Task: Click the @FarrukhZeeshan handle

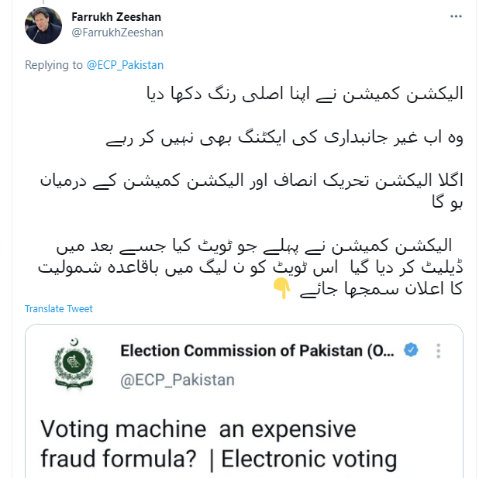Action: tap(117, 33)
